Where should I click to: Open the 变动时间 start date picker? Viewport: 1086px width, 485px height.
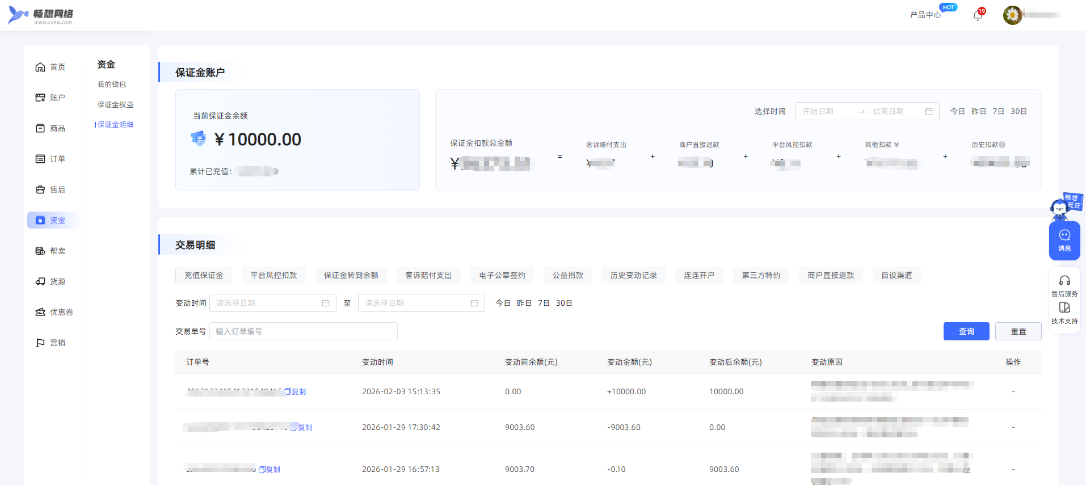(272, 303)
